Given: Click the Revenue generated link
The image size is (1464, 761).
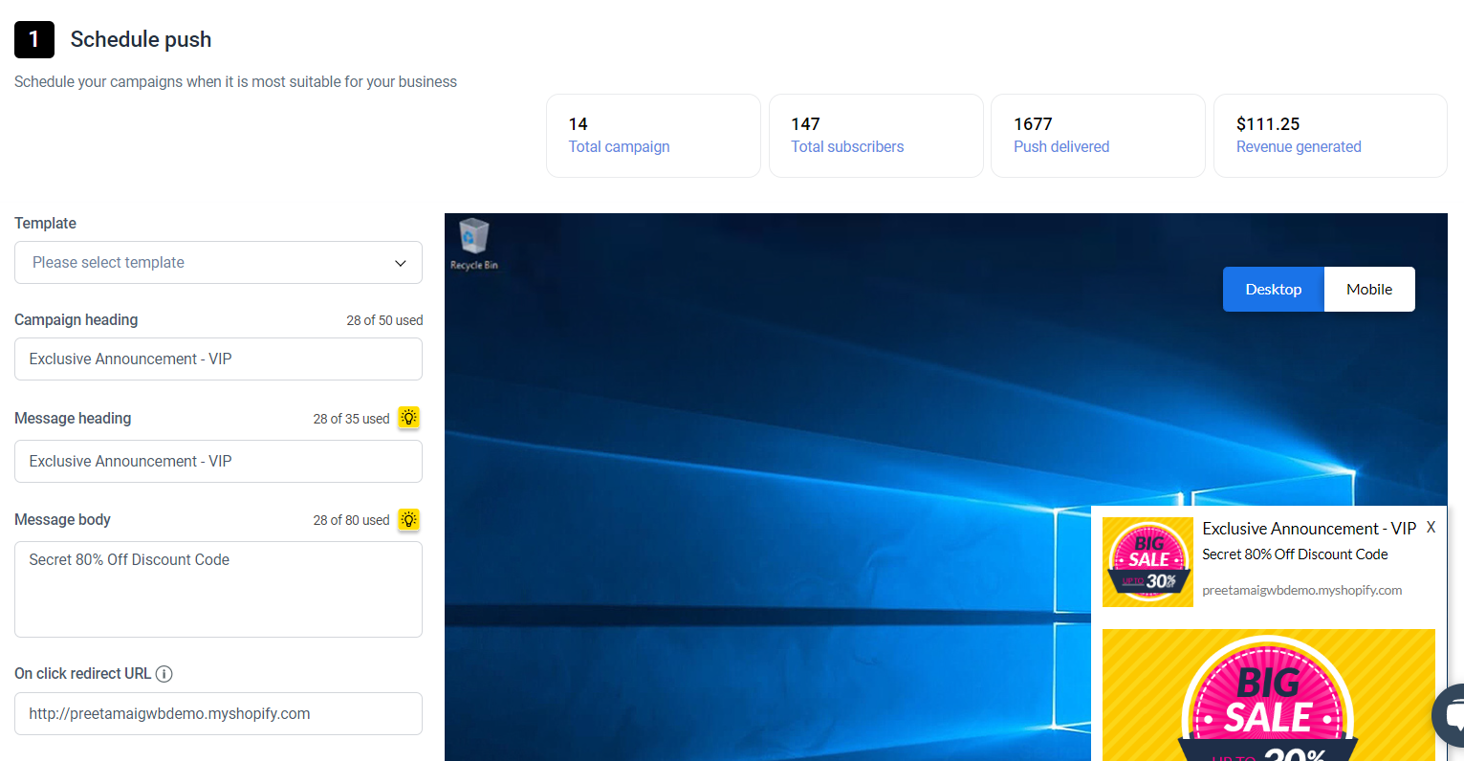Looking at the screenshot, I should pyautogui.click(x=1299, y=147).
